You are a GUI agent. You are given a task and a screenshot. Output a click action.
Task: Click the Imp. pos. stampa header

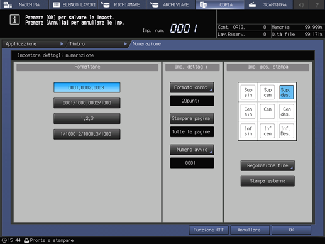pyautogui.click(x=268, y=67)
